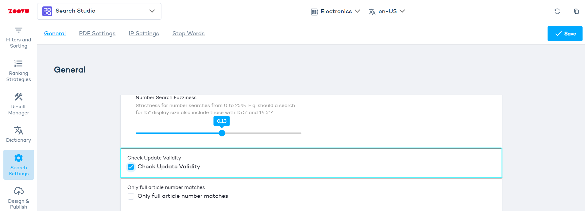The image size is (585, 211).
Task: Open Search Settings from the sidebar
Action: coord(18,165)
